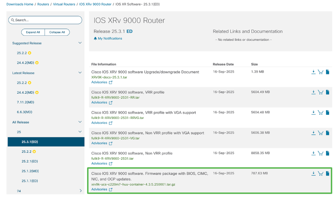
Task: Open file details for XRV9K-docs-25.3.1.tar
Action: point(327,72)
